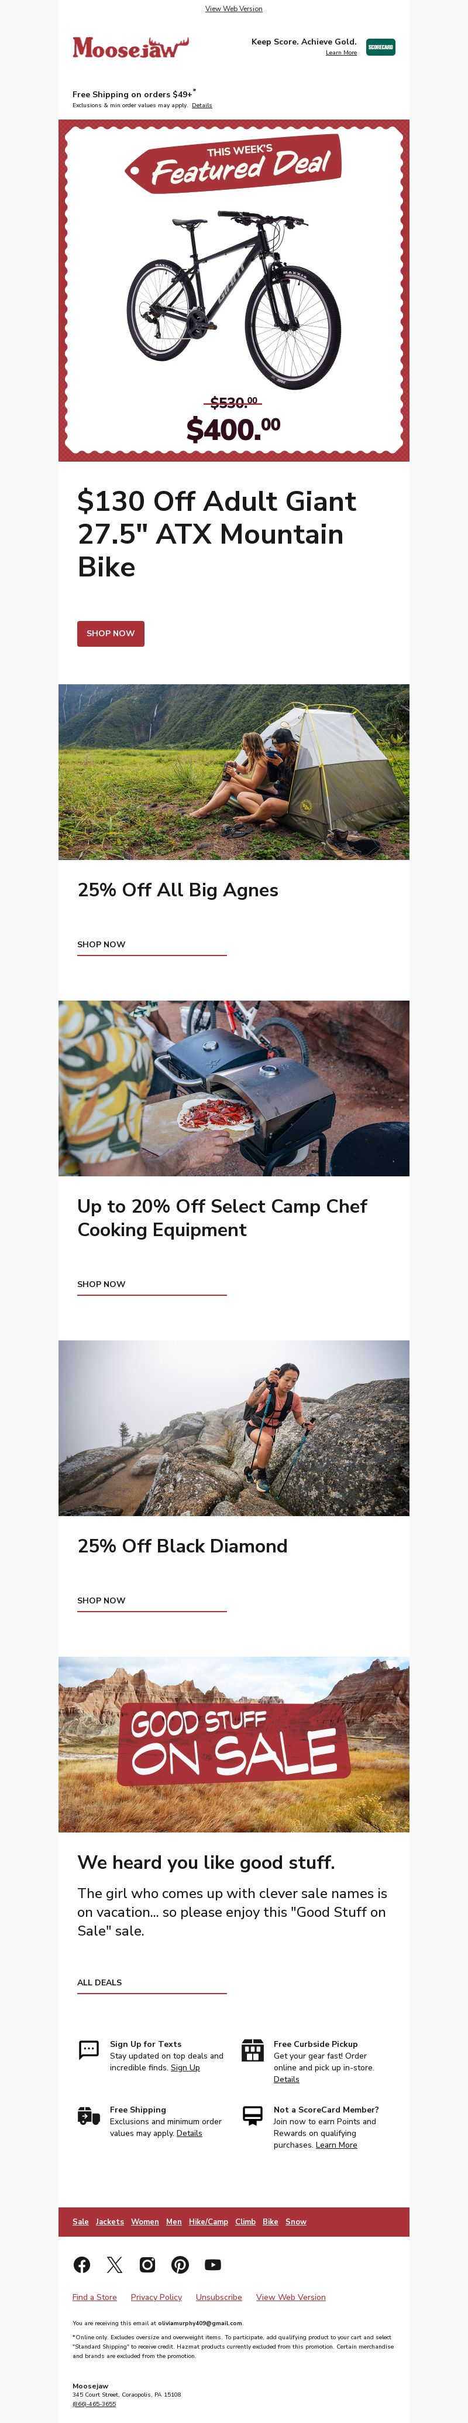The width and height of the screenshot is (468, 2423).
Task: Open the Facebook icon in footer
Action: [82, 2264]
